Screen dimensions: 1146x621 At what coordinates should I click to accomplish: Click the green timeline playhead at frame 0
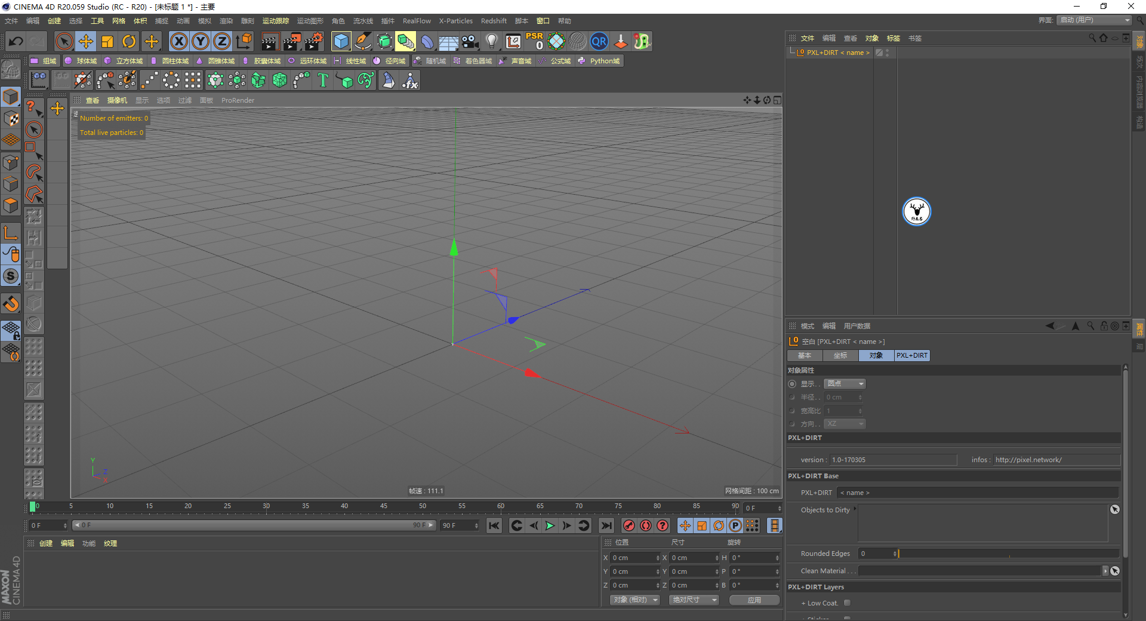tap(32, 506)
